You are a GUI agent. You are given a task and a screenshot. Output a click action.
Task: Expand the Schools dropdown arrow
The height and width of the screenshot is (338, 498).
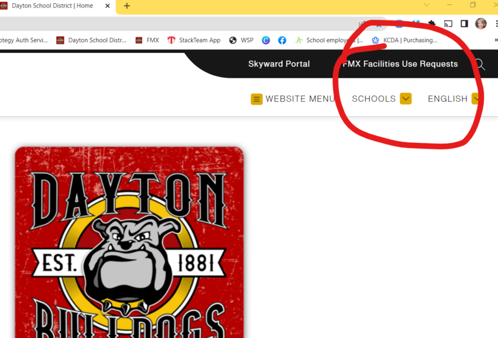406,99
